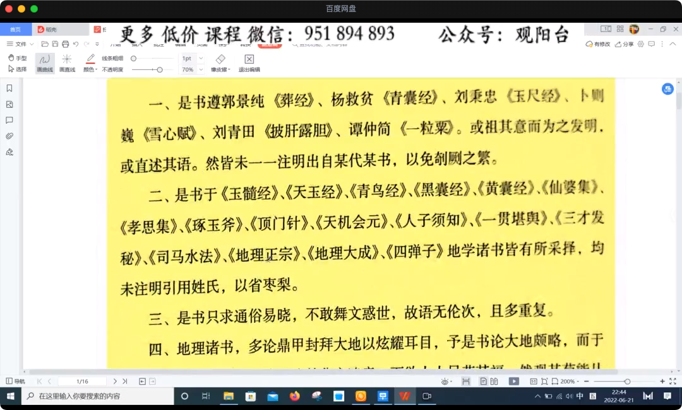Switch to 手型 hand mode
Viewport: 682px width, 410px height.
click(17, 58)
